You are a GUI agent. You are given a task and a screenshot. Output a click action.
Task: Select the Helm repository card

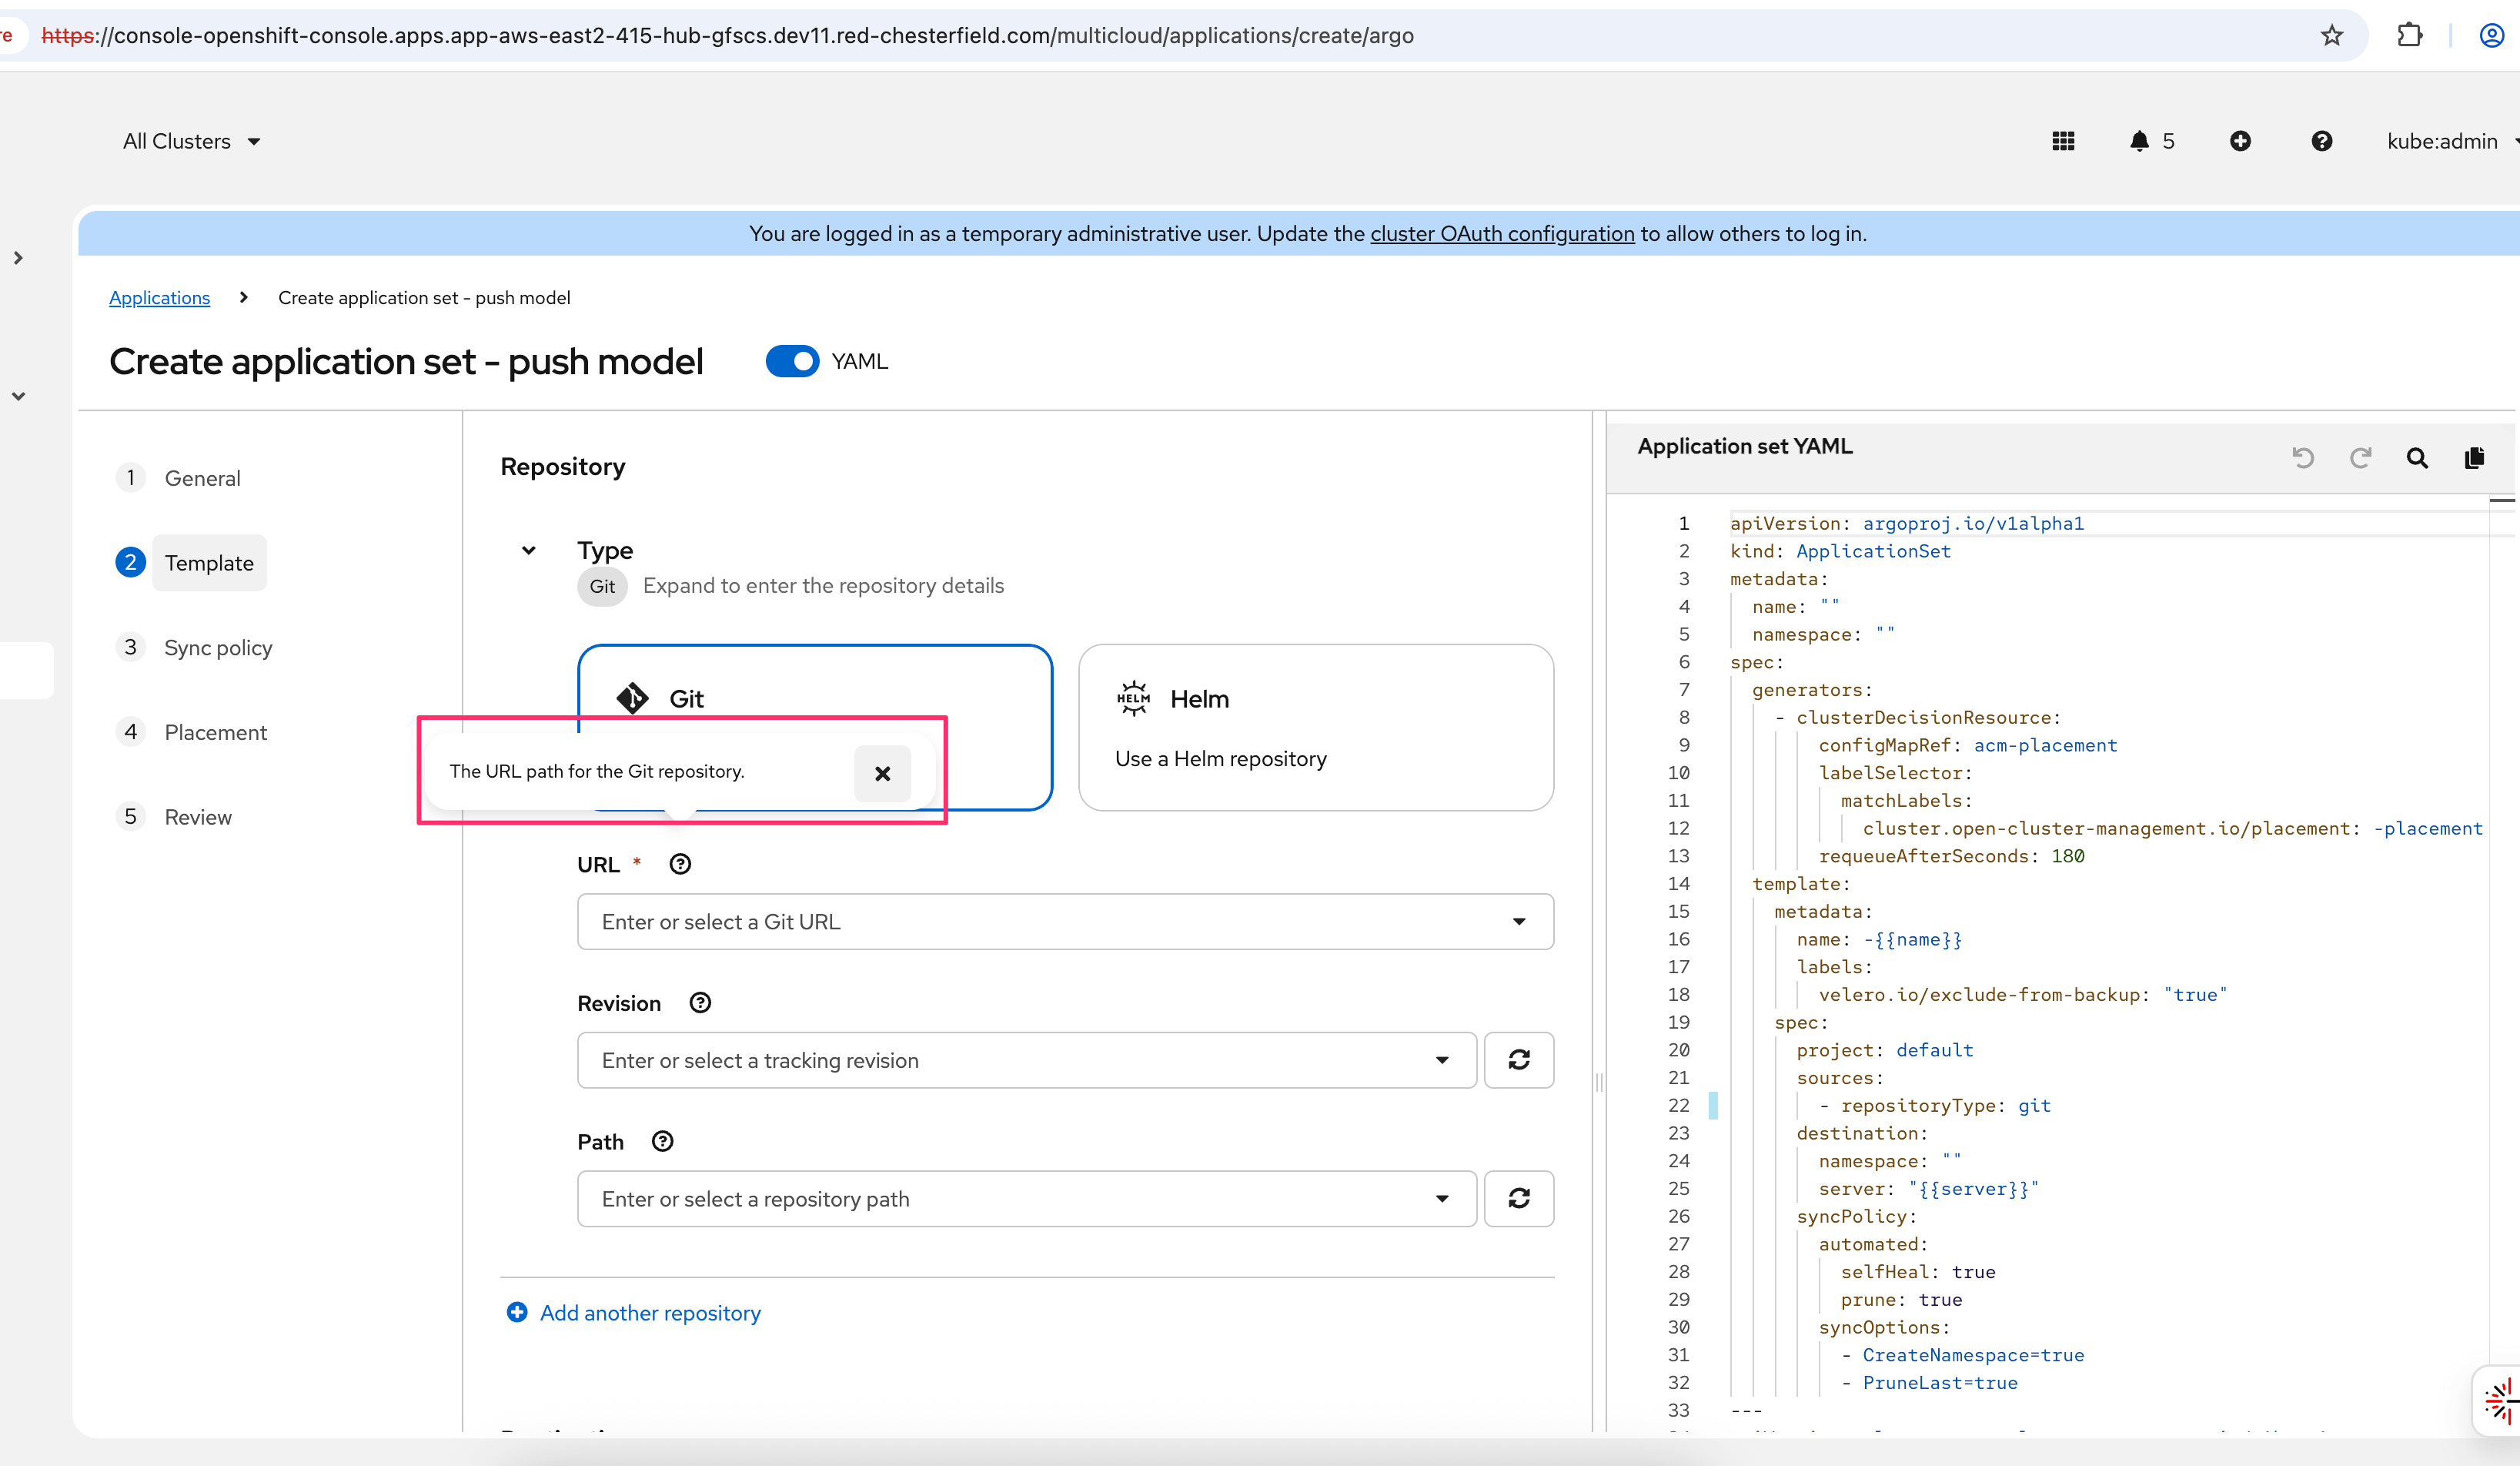pyautogui.click(x=1315, y=727)
